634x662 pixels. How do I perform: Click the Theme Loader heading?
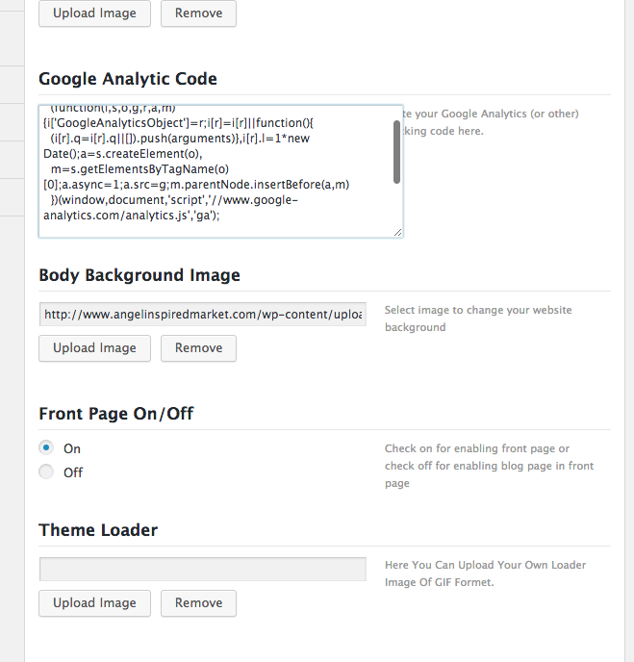point(98,530)
